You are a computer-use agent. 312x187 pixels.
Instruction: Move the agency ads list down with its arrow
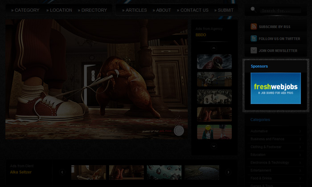point(214,146)
